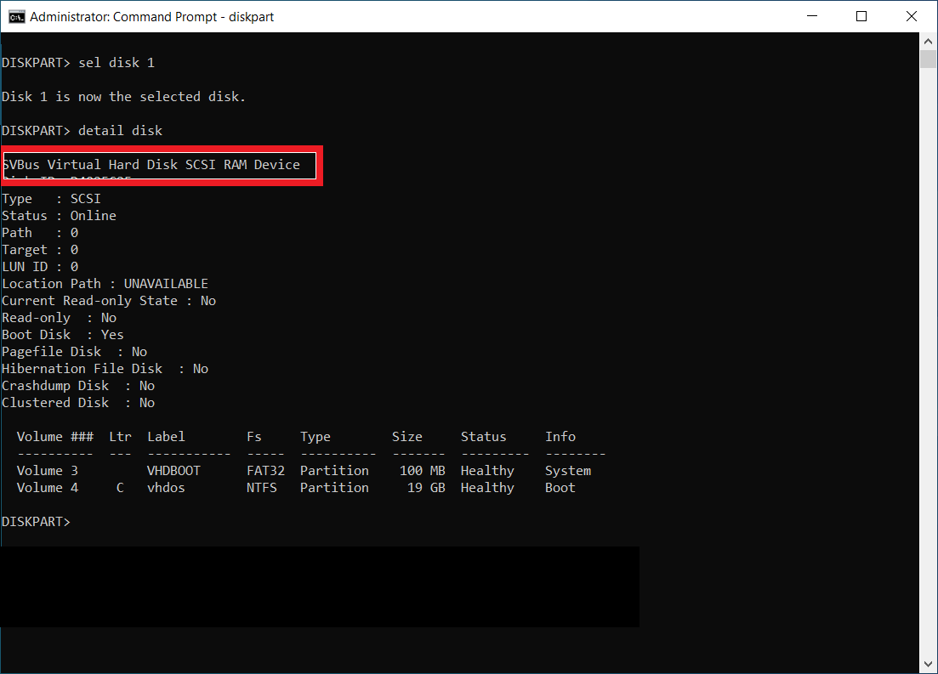938x674 pixels.
Task: Click the vertical scrollbar thumb
Action: click(x=928, y=59)
